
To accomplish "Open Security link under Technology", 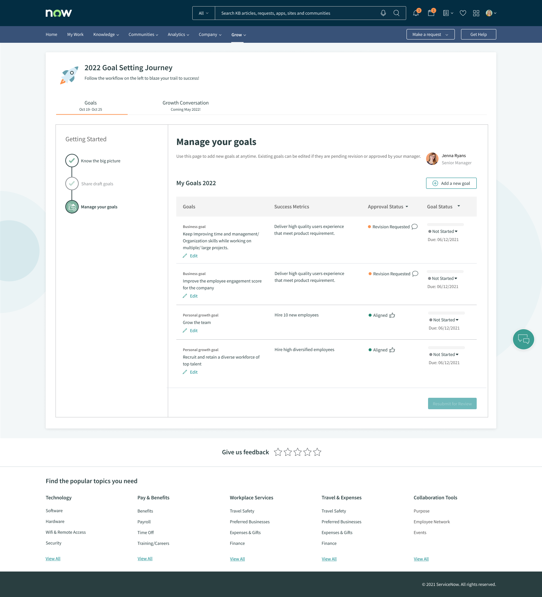I will tap(54, 543).
